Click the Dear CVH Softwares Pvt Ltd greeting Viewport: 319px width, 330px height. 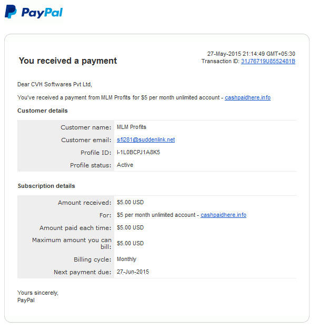click(x=55, y=84)
